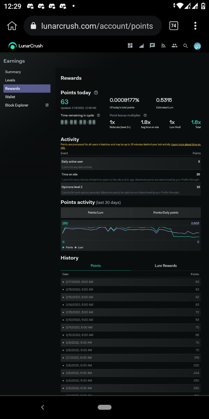Expand the 2/9/2022 history row

coord(131,343)
